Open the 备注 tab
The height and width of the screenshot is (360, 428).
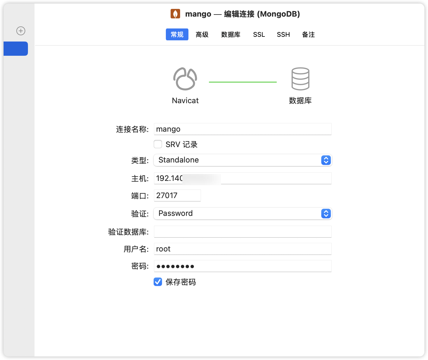click(x=308, y=34)
